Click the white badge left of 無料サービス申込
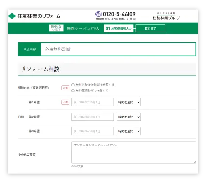This screenshot has width=204, height=180. coord(56,28)
